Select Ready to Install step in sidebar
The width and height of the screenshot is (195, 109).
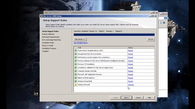coord(48,45)
